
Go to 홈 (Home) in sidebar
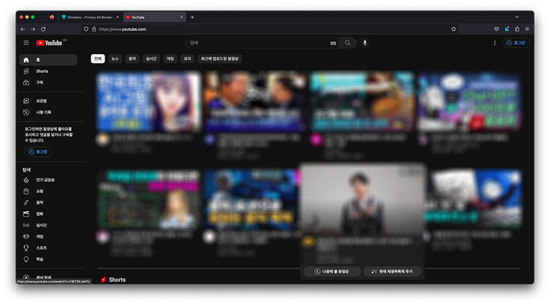pyautogui.click(x=48, y=60)
